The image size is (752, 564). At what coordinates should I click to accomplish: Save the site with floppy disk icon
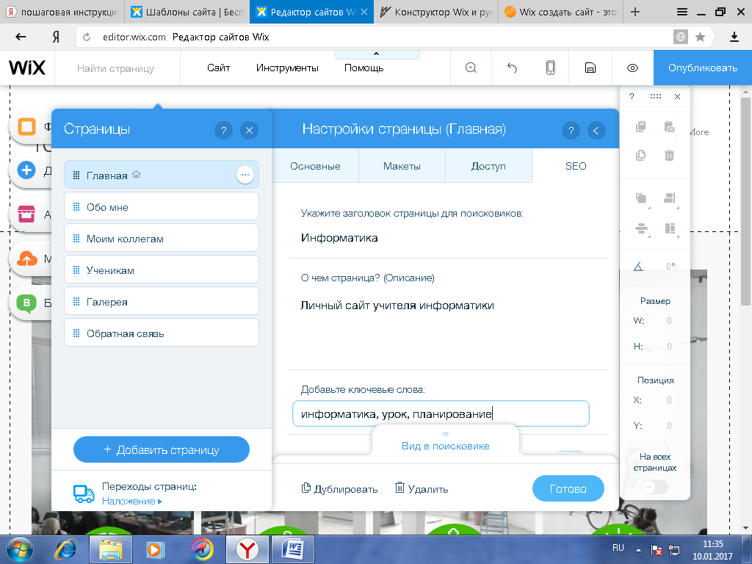click(x=590, y=68)
